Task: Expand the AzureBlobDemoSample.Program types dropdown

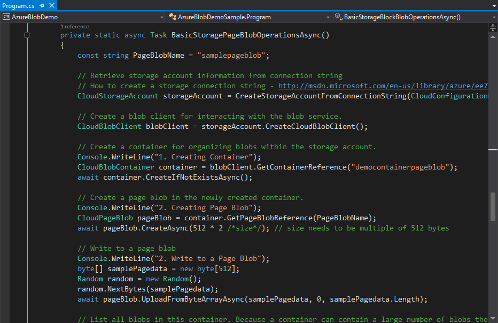Action: pyautogui.click(x=328, y=17)
